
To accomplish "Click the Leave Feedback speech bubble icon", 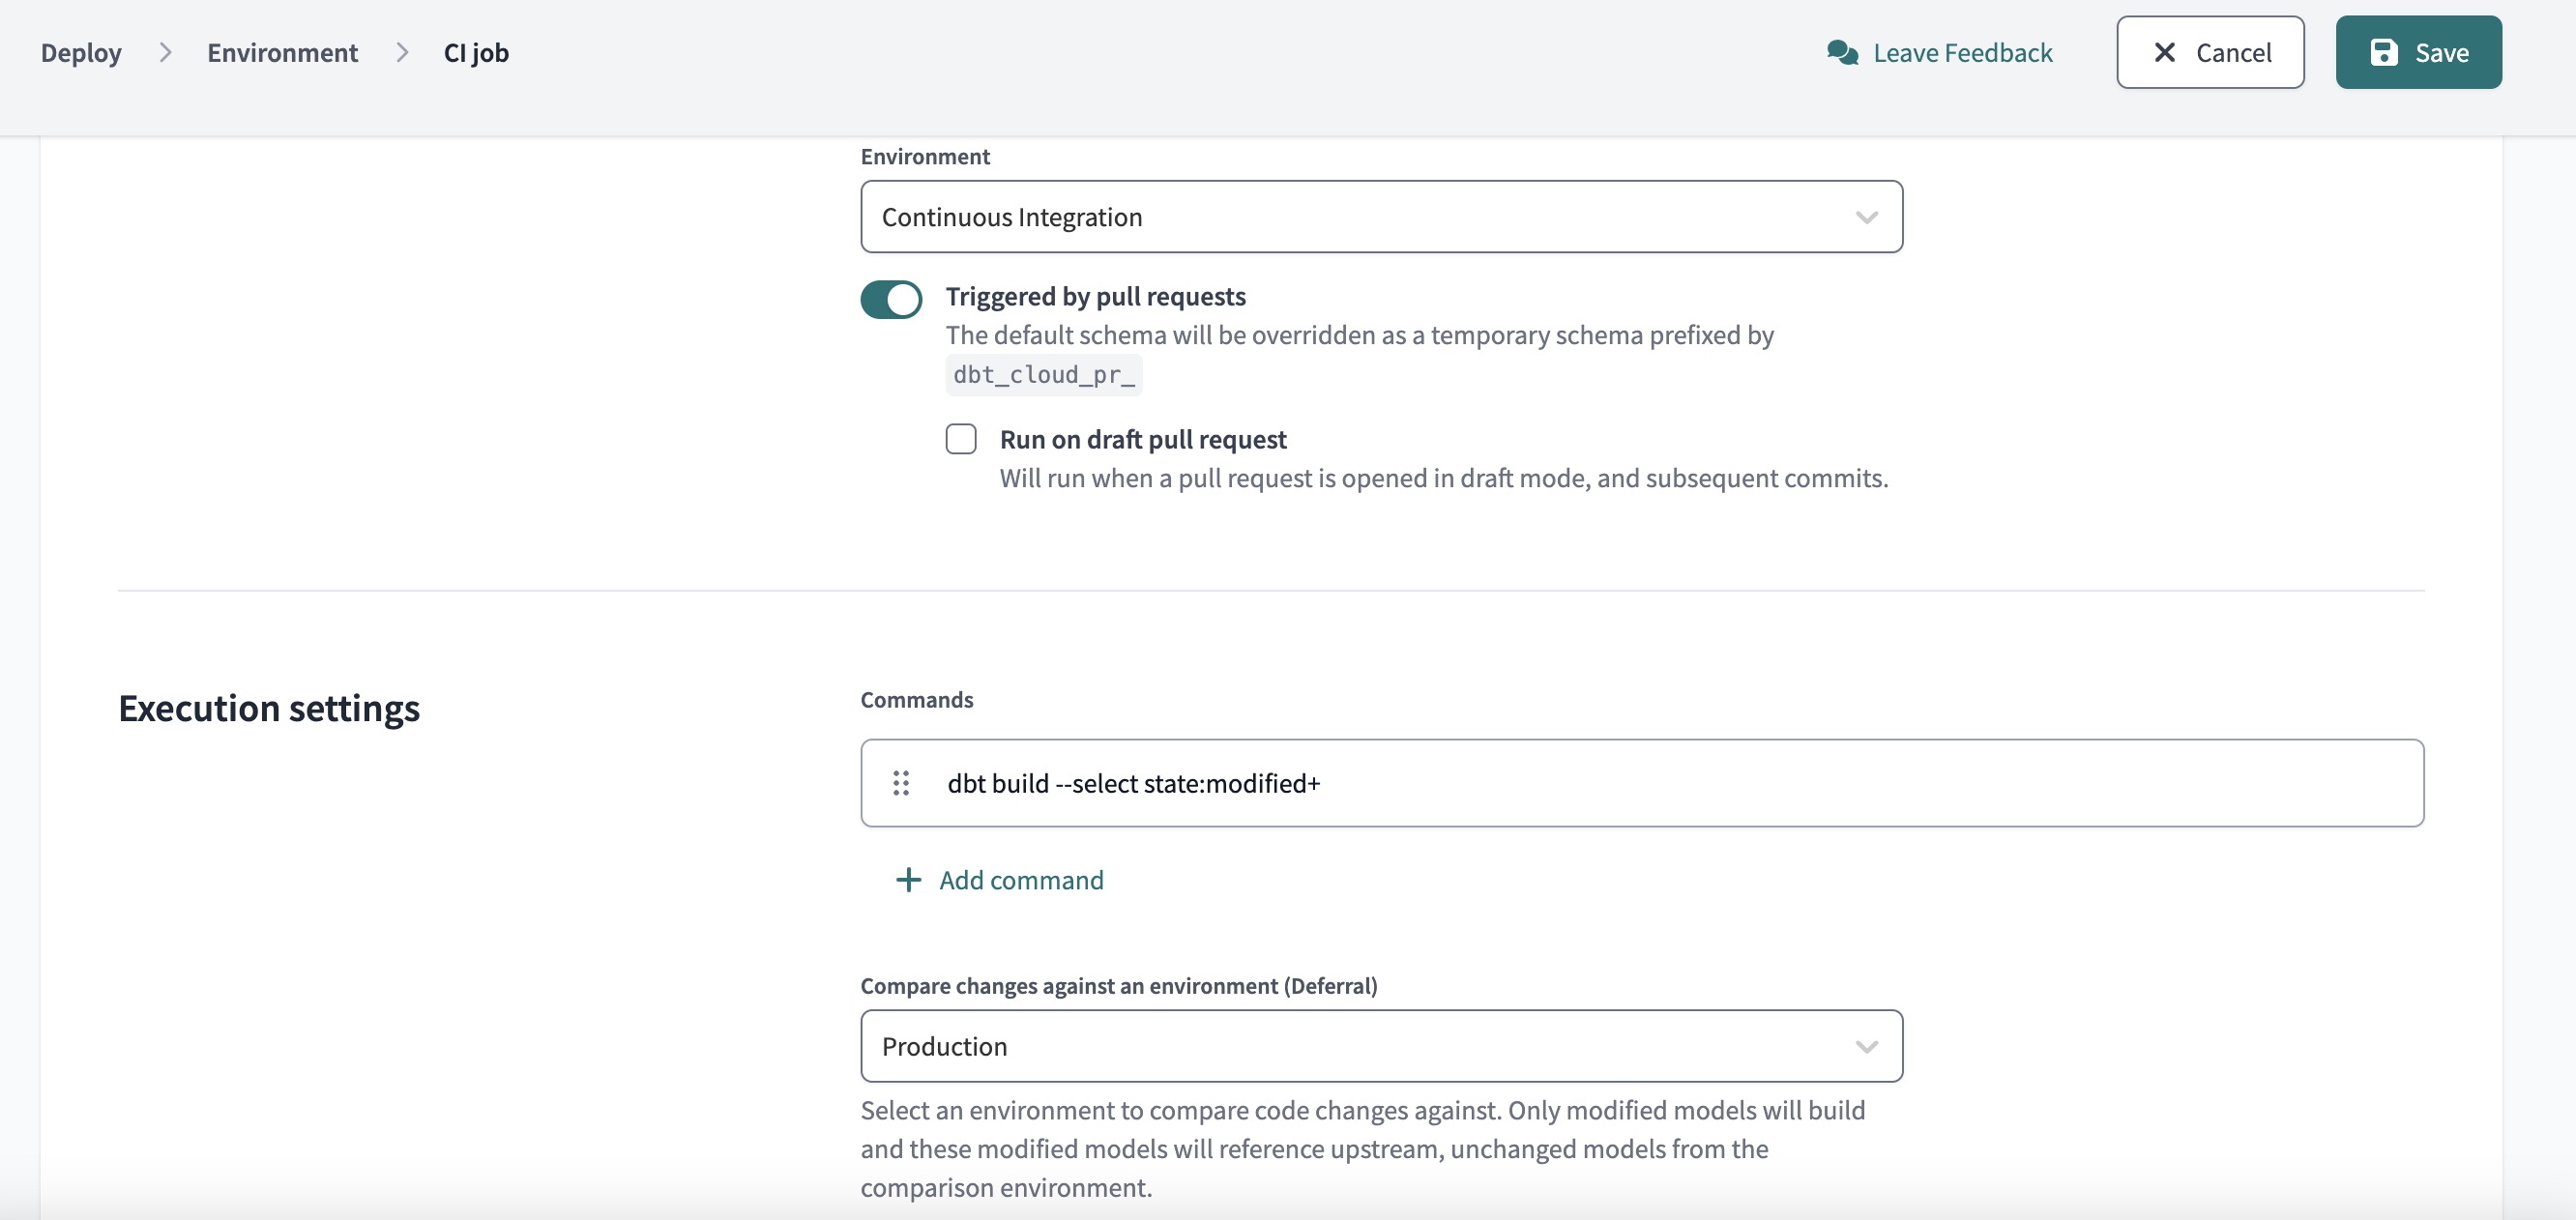I will tap(1841, 52).
